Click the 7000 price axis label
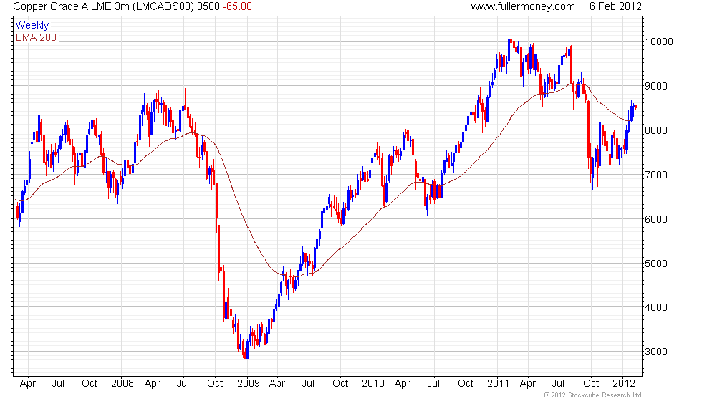The width and height of the screenshot is (702, 401). pos(656,175)
